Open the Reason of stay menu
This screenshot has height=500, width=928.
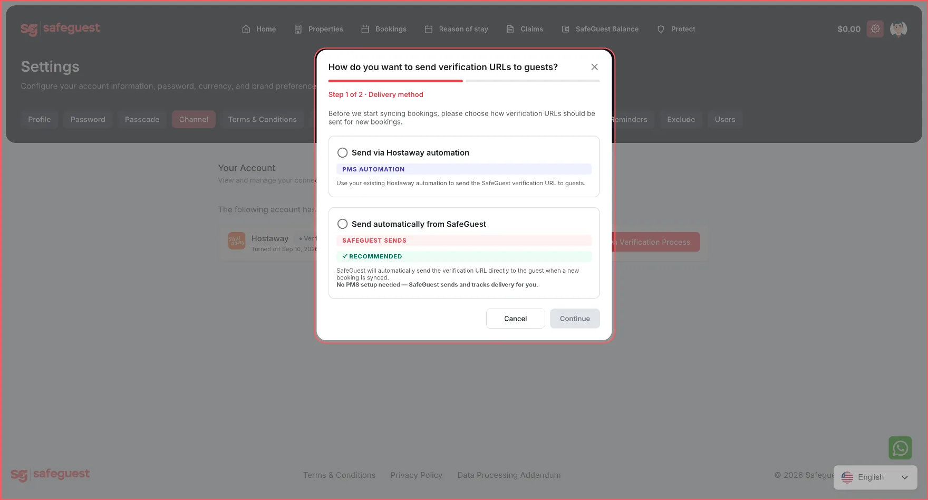coord(457,29)
